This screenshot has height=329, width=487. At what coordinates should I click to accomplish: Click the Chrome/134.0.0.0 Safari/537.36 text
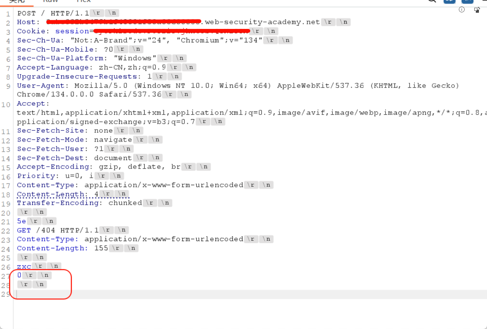click(89, 94)
